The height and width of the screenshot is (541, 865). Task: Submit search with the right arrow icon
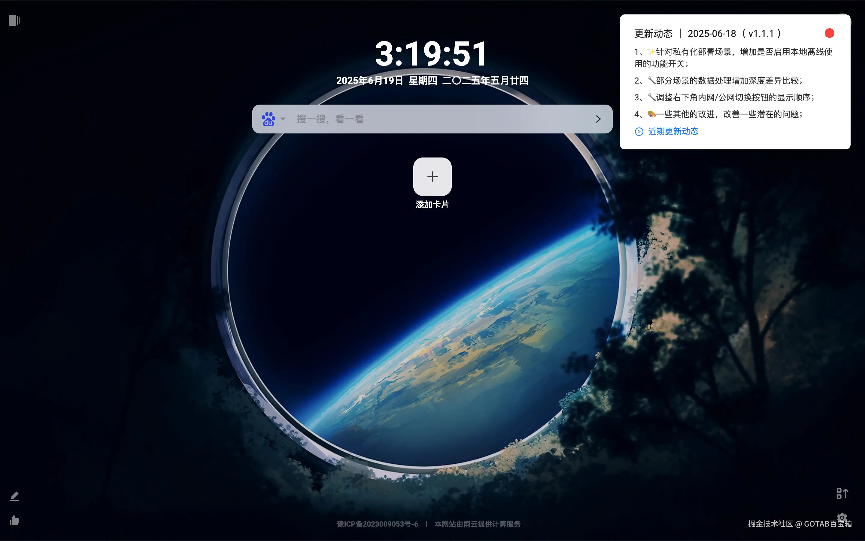point(598,119)
